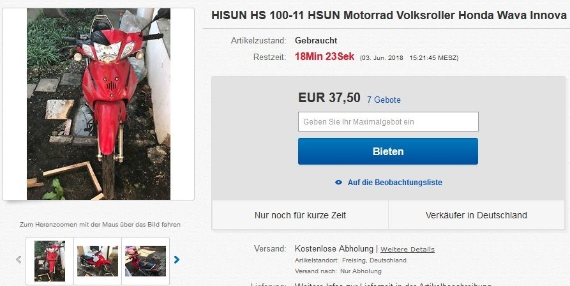Select the first thumbnail of front-facing scooter
Viewport: 570px width, 286px height.
[50, 261]
